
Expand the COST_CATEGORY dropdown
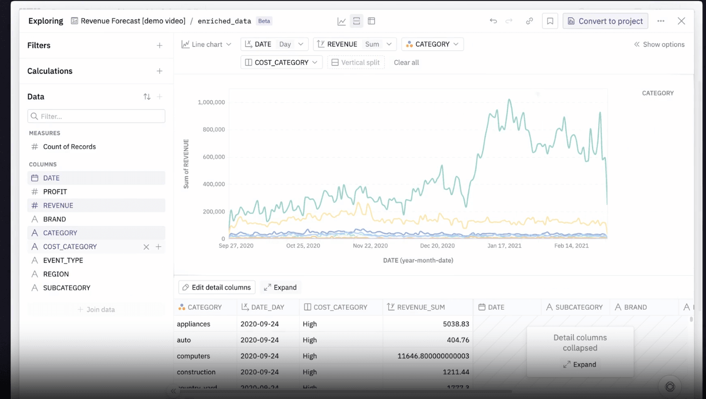click(x=281, y=63)
